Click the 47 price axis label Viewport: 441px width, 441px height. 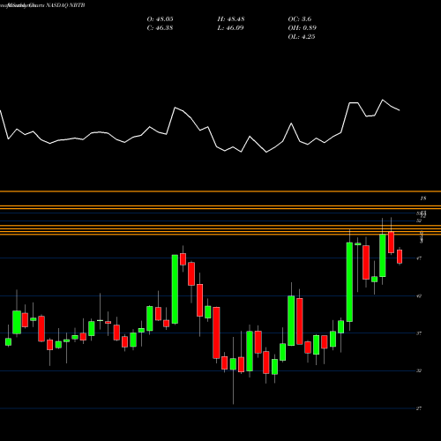point(419,258)
